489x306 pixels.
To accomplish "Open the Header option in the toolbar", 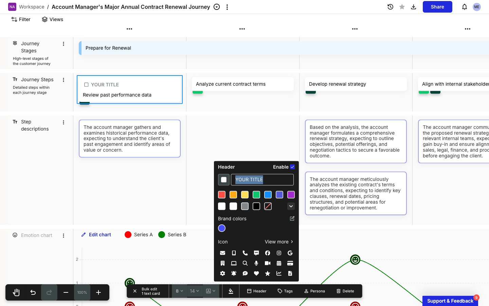I will (257, 291).
